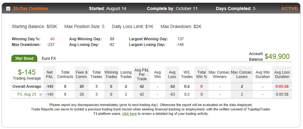Open the Fri, Aug 23 daily report
This screenshot has width=303, height=129.
(27, 94)
